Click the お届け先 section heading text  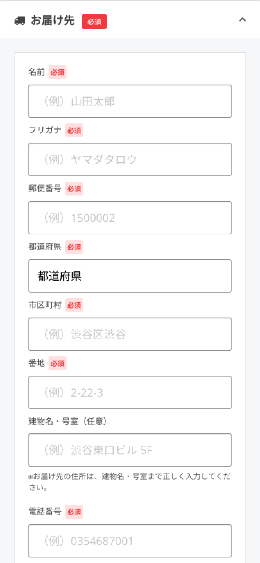coord(53,21)
